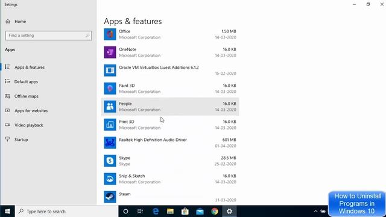Open Task View on the taskbar
This screenshot has width=386, height=217.
point(140,212)
